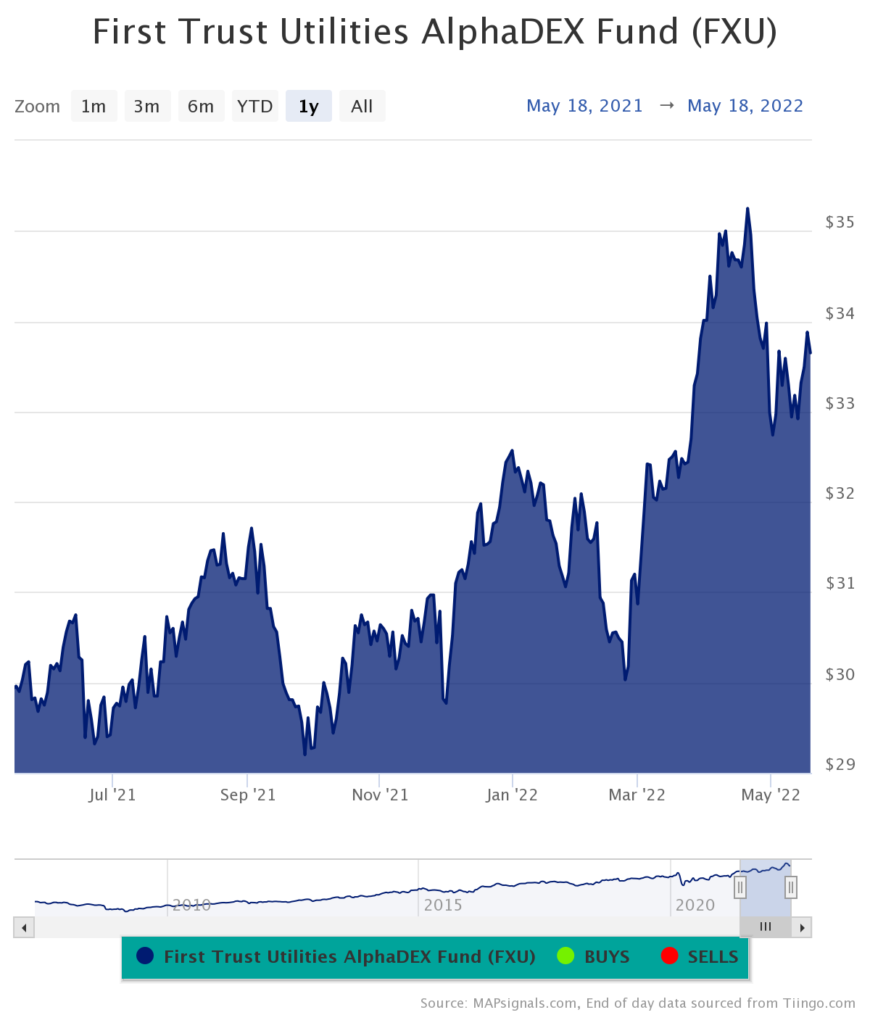Viewport: 870px width, 1015px height.
Task: Click the navigator scrollbar thumb
Action: 766,927
